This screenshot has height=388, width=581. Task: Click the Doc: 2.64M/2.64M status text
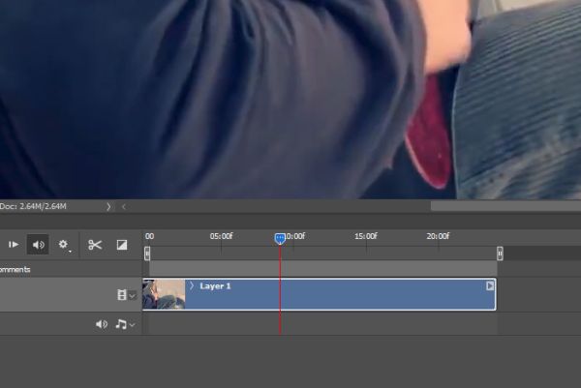pos(33,206)
